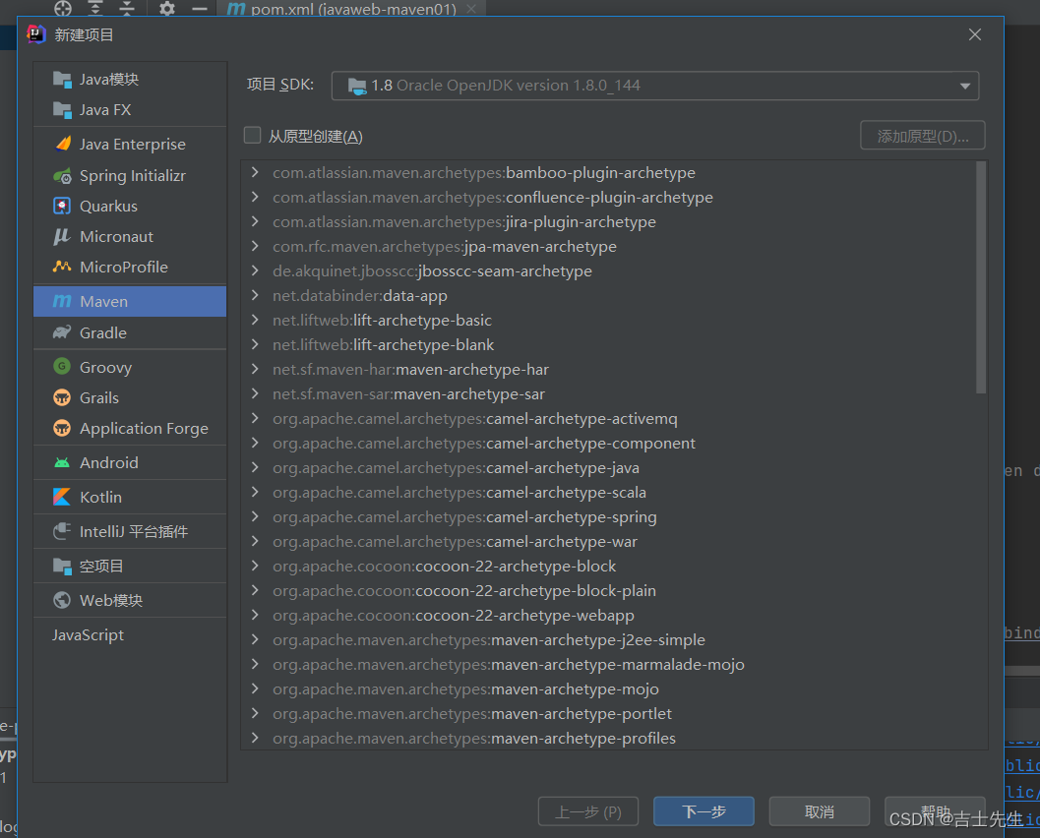Select maven-archetype-har row
The width and height of the screenshot is (1040, 838).
pyautogui.click(x=610, y=369)
